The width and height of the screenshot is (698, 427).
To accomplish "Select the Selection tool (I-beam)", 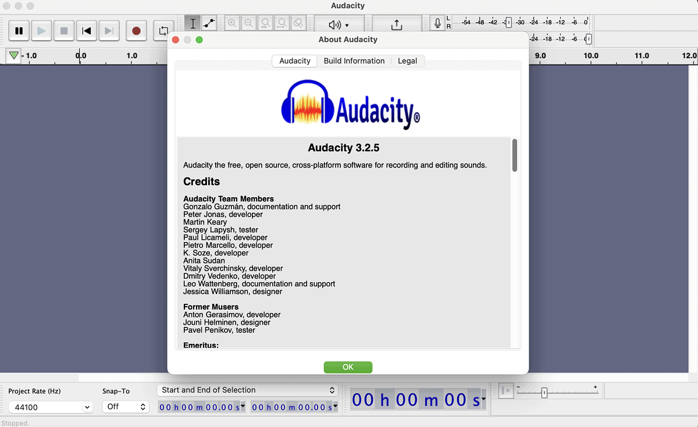I will tap(193, 23).
